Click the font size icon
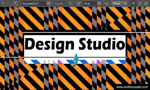This screenshot has width=150, height=90. pos(78,4)
